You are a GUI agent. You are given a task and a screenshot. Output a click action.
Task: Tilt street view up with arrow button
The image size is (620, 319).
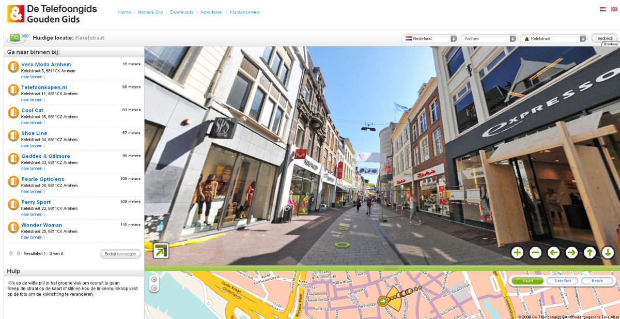tap(590, 252)
